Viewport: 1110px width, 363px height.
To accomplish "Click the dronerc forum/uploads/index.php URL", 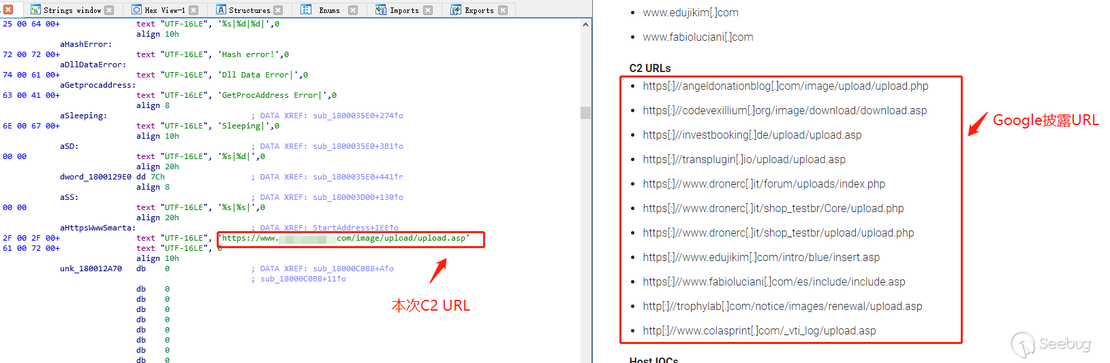I will pos(764,184).
